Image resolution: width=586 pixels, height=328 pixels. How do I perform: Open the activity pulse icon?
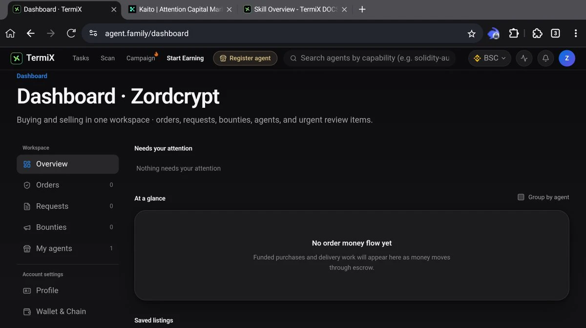(524, 58)
